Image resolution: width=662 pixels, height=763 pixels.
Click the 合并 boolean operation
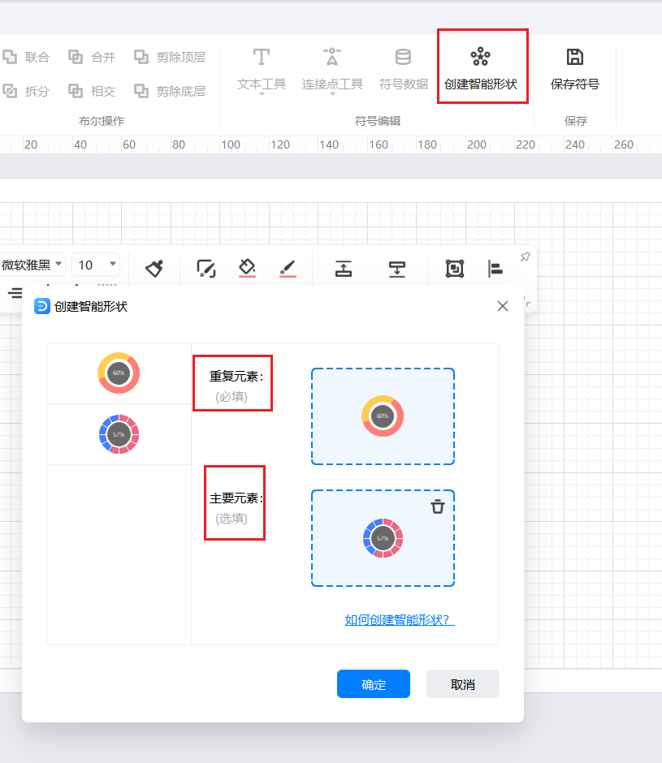coord(93,57)
